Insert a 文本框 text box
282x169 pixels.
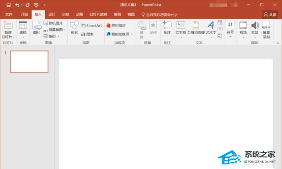(181, 27)
